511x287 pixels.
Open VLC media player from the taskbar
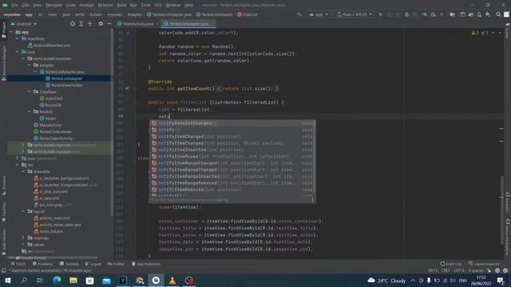[172, 281]
